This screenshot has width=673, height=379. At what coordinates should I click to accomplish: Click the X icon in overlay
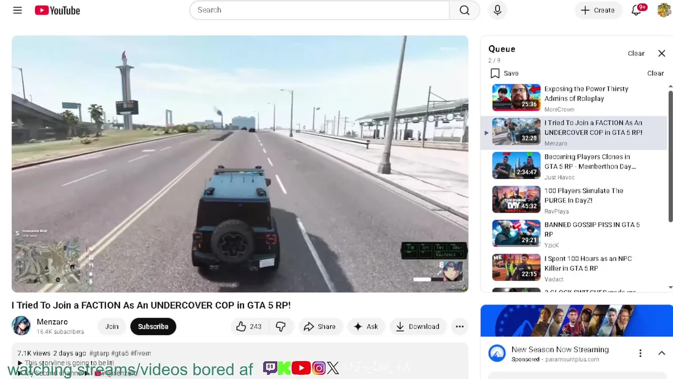click(333, 368)
